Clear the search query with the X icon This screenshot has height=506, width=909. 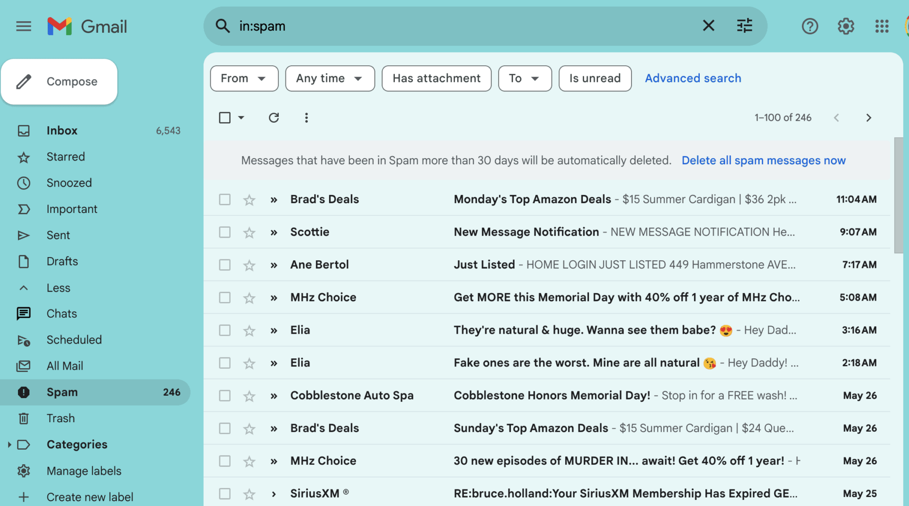click(708, 26)
